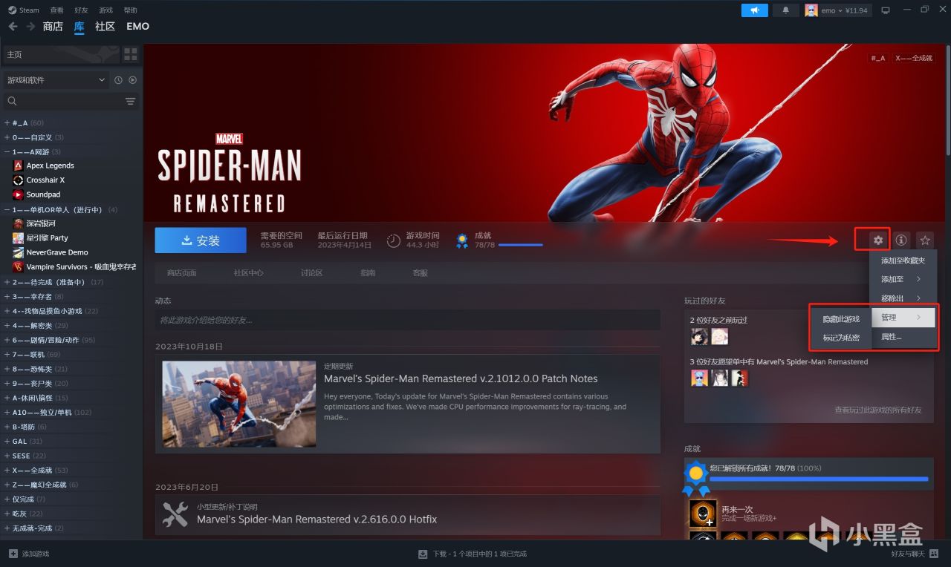This screenshot has width=951, height=567.
Task: Open the 讨论区 link
Action: click(x=311, y=273)
